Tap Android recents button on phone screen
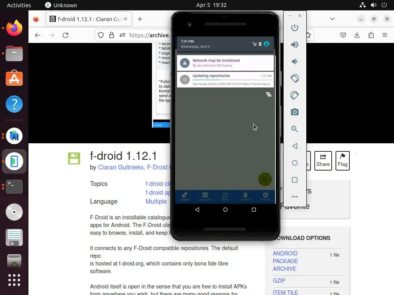 tap(254, 209)
